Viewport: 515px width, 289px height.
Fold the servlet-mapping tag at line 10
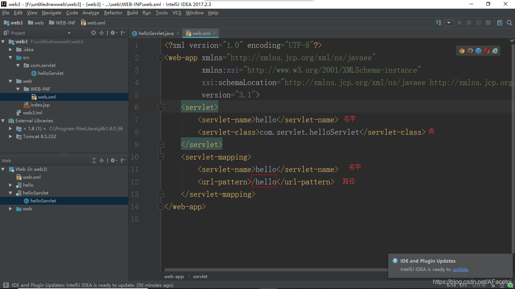(161, 157)
